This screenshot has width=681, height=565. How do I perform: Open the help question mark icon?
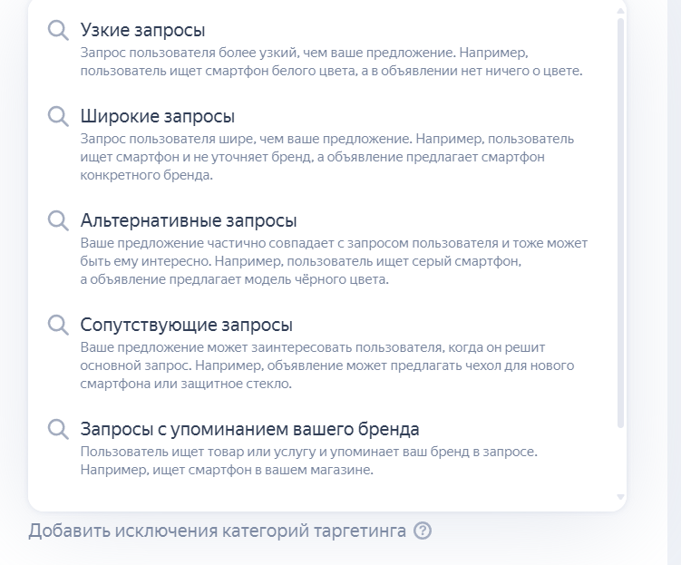[423, 531]
